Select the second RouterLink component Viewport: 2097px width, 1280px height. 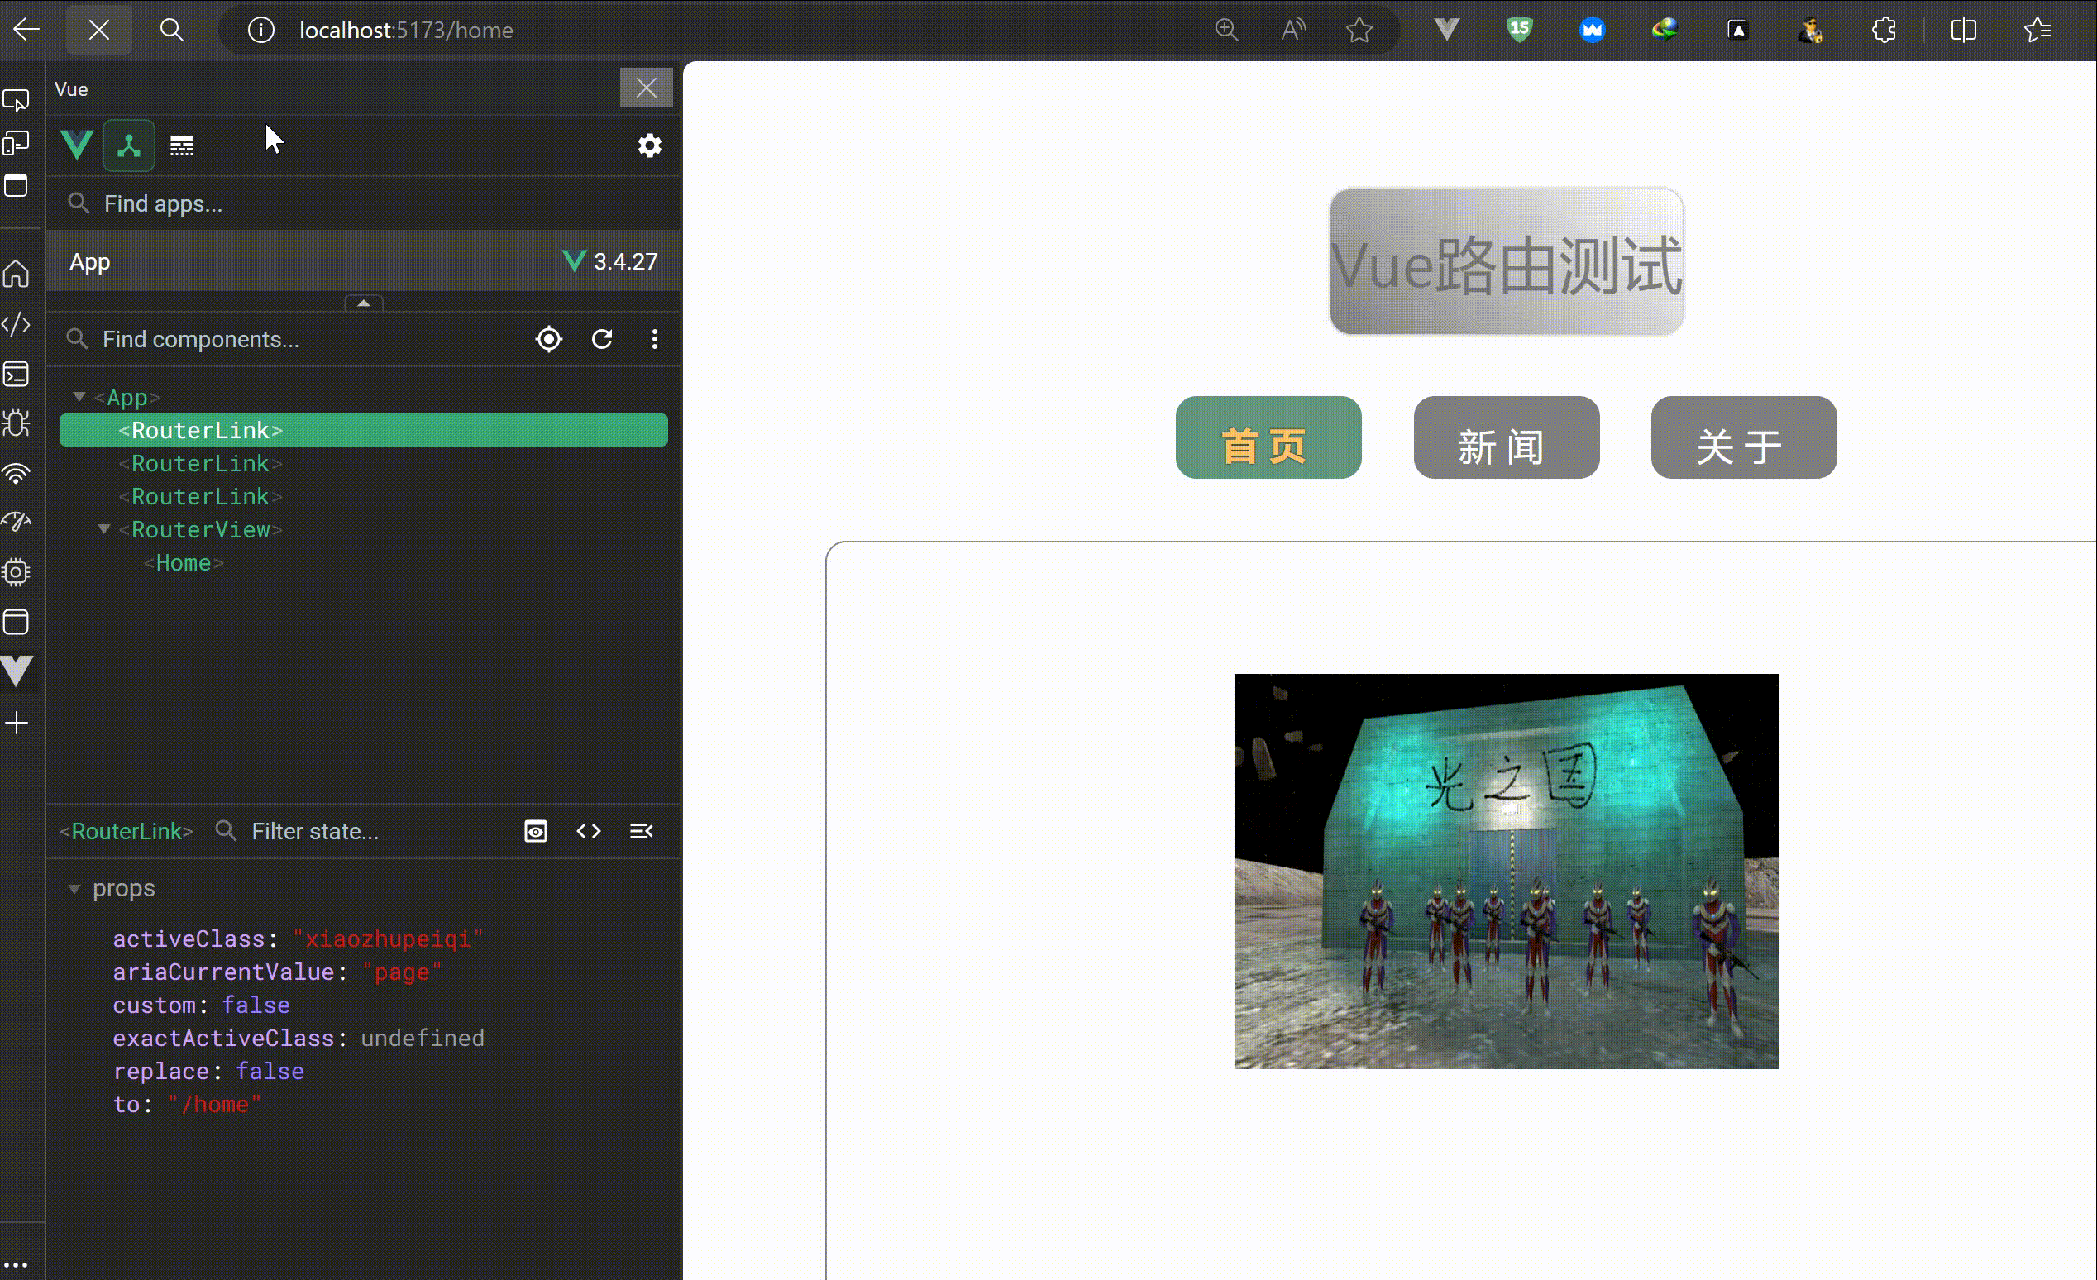200,463
